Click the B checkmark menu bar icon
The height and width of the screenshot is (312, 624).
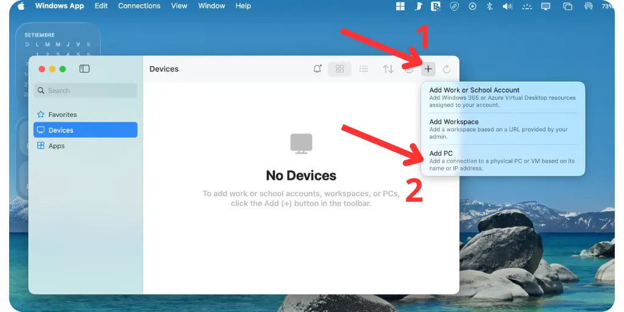[436, 6]
